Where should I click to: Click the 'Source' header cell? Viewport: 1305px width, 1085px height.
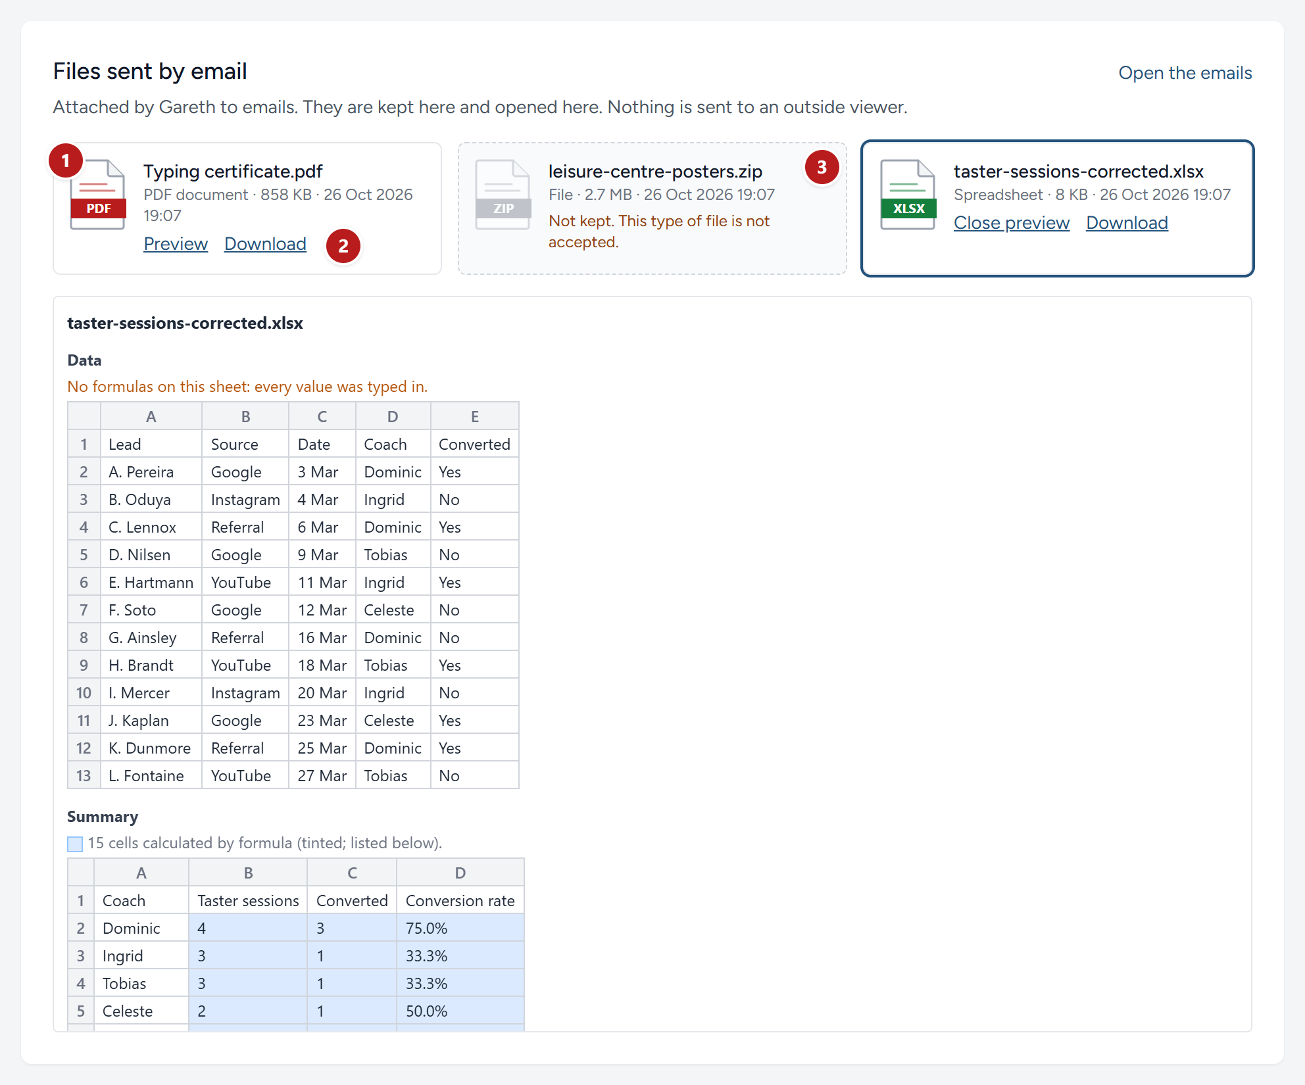[x=245, y=445]
